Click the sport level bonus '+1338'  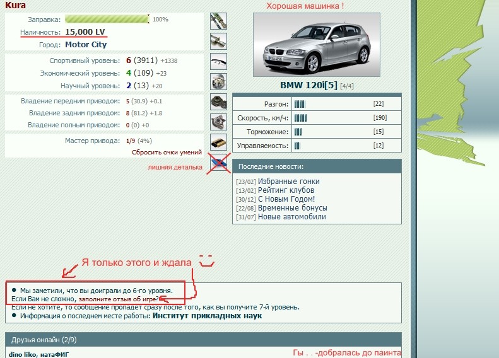[168, 61]
